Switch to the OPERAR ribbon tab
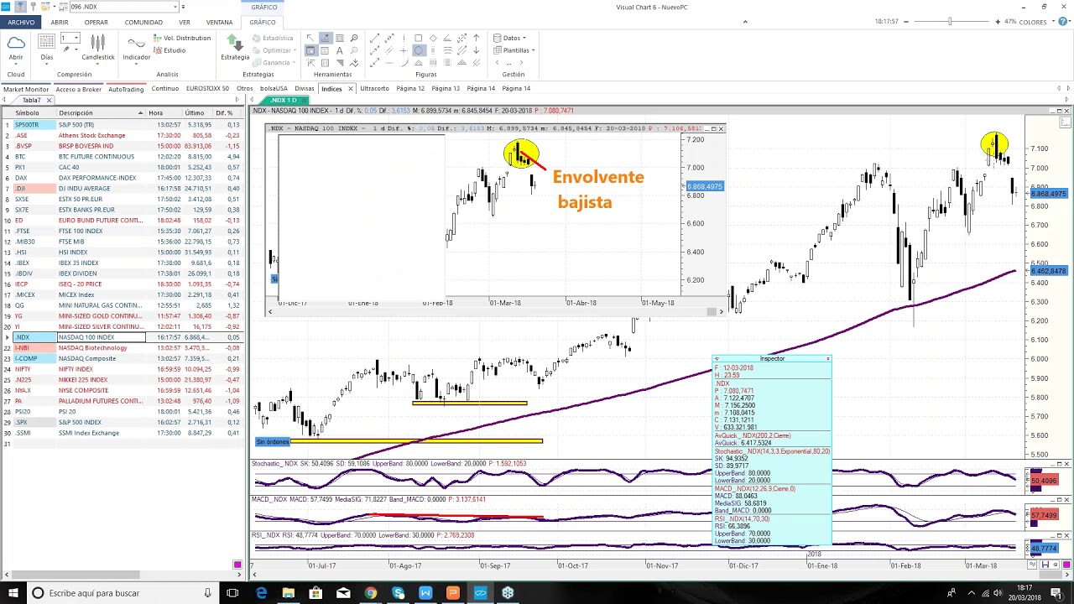The height and width of the screenshot is (604, 1074). pos(96,22)
